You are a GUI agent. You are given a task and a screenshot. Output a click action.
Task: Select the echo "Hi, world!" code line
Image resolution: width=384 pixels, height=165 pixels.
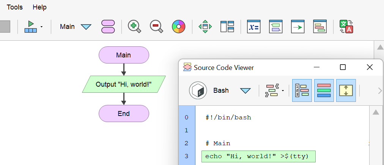coord(258,156)
